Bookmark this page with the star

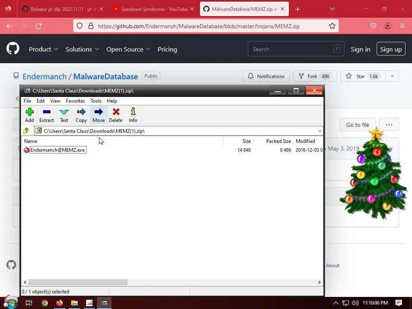332,26
